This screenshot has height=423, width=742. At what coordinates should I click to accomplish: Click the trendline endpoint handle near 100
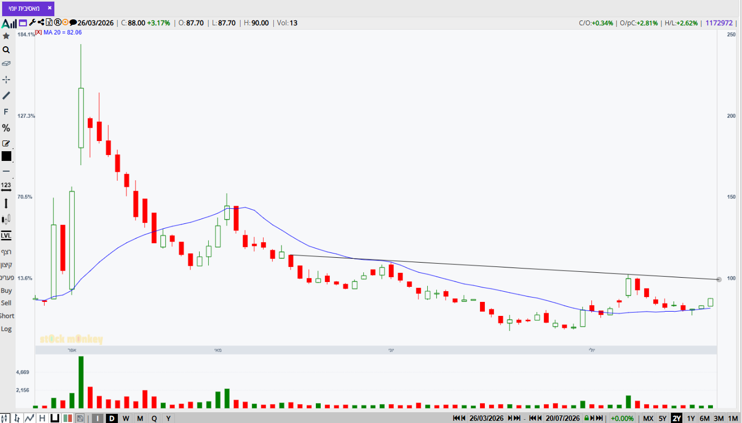pyautogui.click(x=719, y=279)
